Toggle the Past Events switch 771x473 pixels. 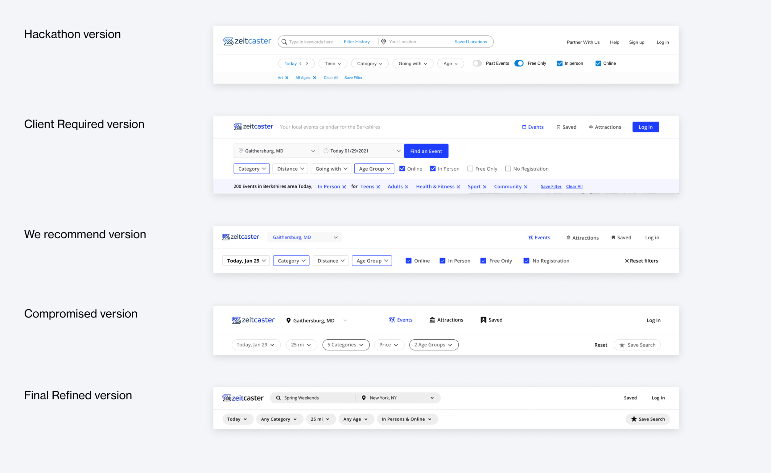477,63
